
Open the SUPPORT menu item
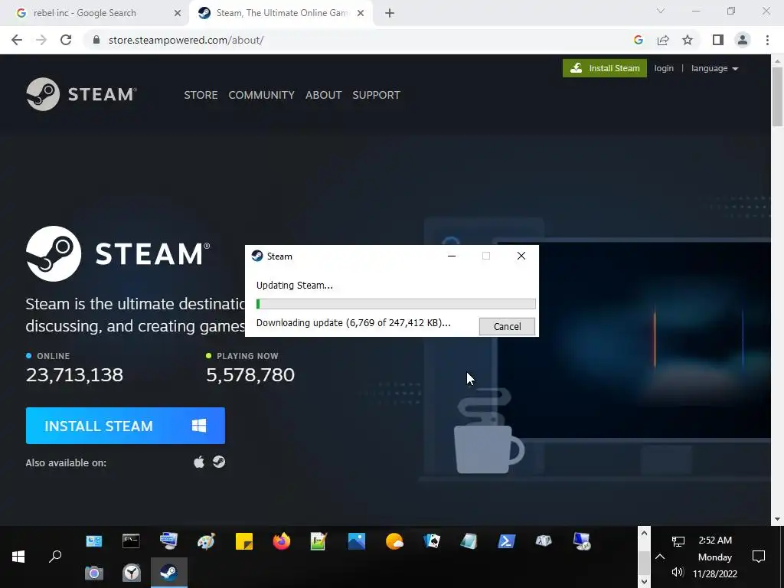click(x=376, y=95)
